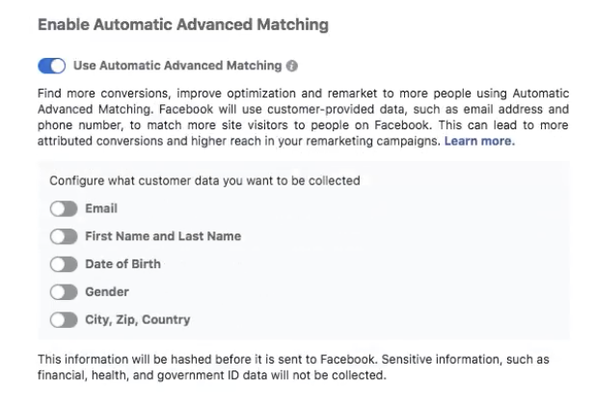Click the Configure what customer data text

pyautogui.click(x=204, y=180)
